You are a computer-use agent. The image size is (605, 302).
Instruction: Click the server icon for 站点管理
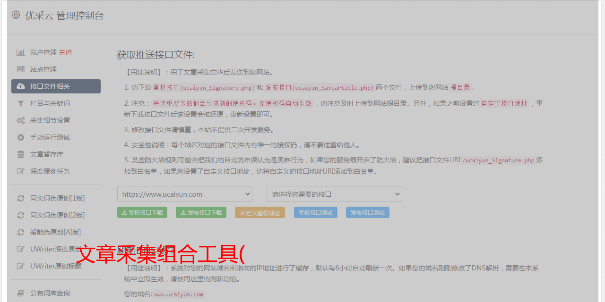tap(21, 69)
